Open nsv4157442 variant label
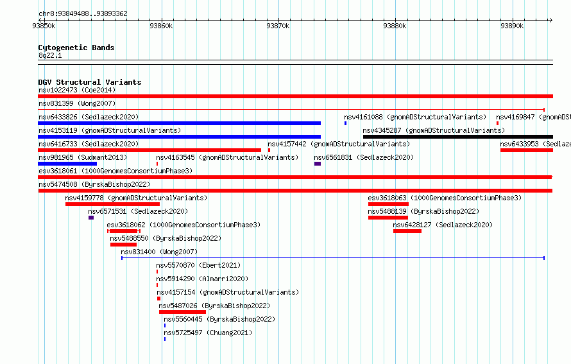The image size is (571, 364). click(x=339, y=144)
